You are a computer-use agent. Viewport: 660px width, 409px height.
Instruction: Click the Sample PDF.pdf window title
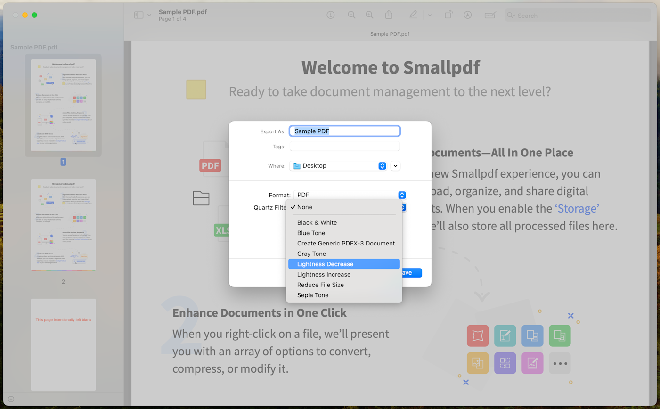tap(183, 12)
